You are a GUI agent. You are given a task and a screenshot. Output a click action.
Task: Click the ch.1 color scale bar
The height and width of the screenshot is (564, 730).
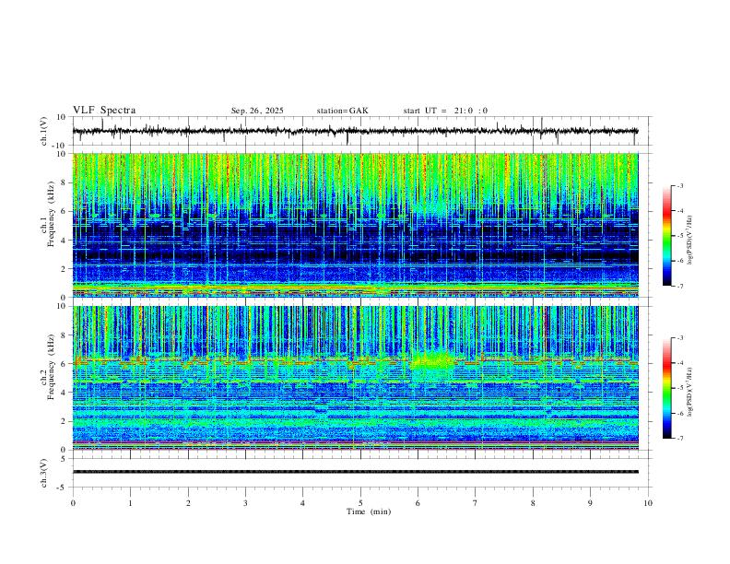(x=666, y=236)
